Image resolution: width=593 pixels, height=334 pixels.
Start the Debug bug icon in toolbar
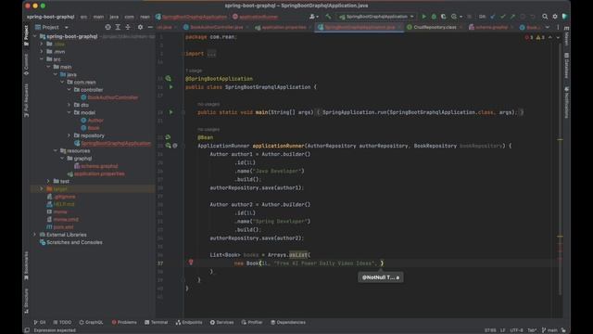[x=434, y=17]
